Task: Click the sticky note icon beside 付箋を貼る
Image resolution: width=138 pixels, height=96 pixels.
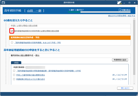Action: (120, 10)
